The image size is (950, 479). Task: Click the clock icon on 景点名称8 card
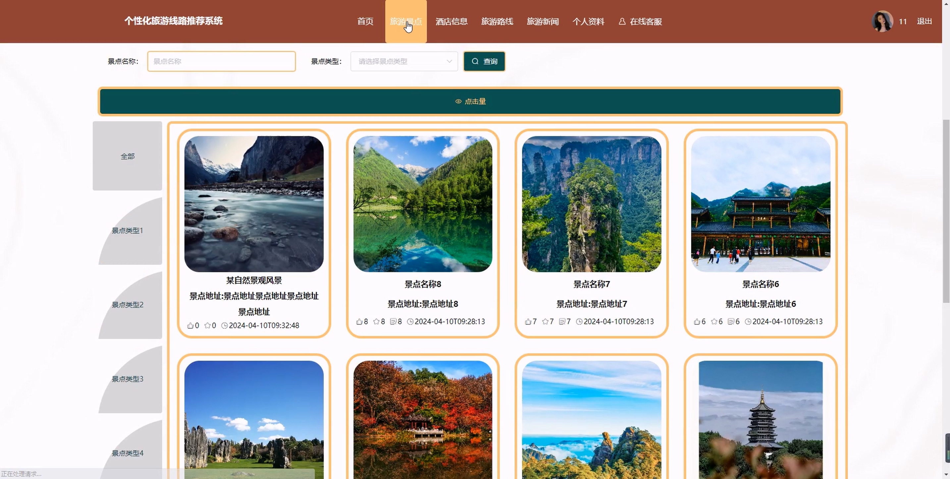pyautogui.click(x=410, y=322)
